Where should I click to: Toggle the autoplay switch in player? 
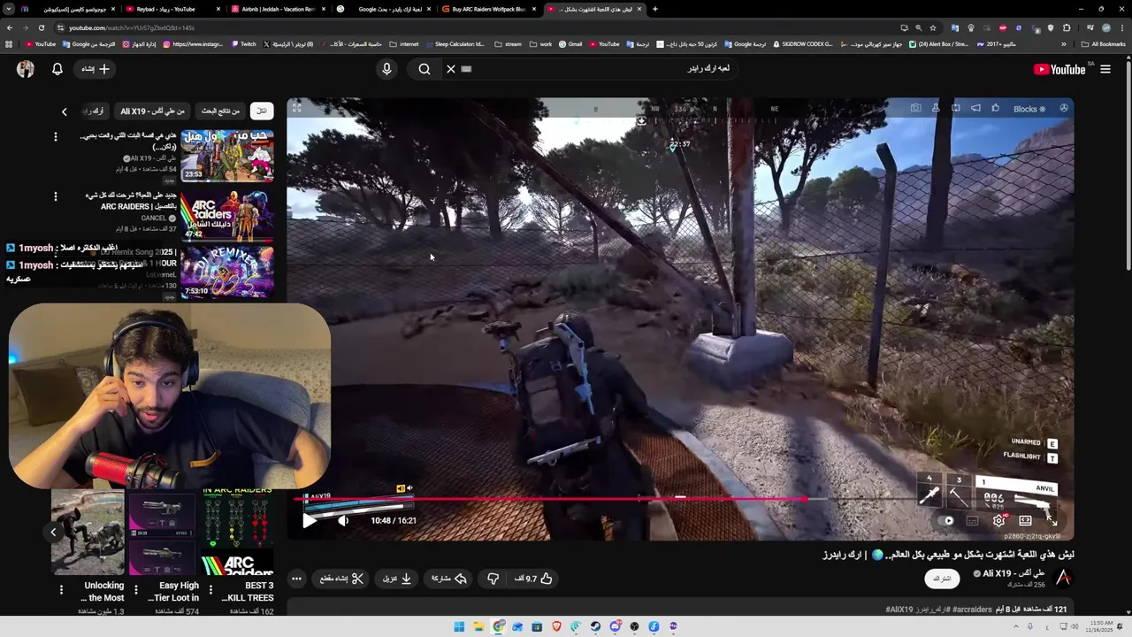tap(947, 521)
